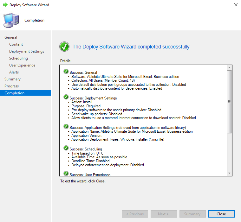Click Automatically distribute content for dependencies line

(117, 88)
